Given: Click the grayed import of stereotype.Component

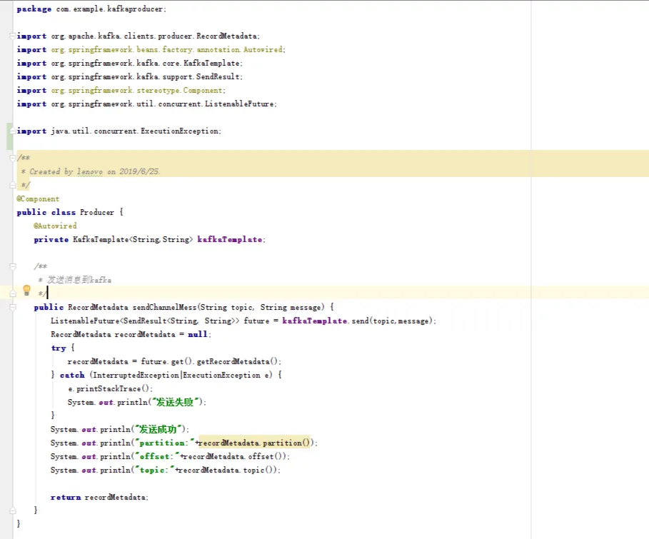Looking at the screenshot, I should pyautogui.click(x=121, y=90).
